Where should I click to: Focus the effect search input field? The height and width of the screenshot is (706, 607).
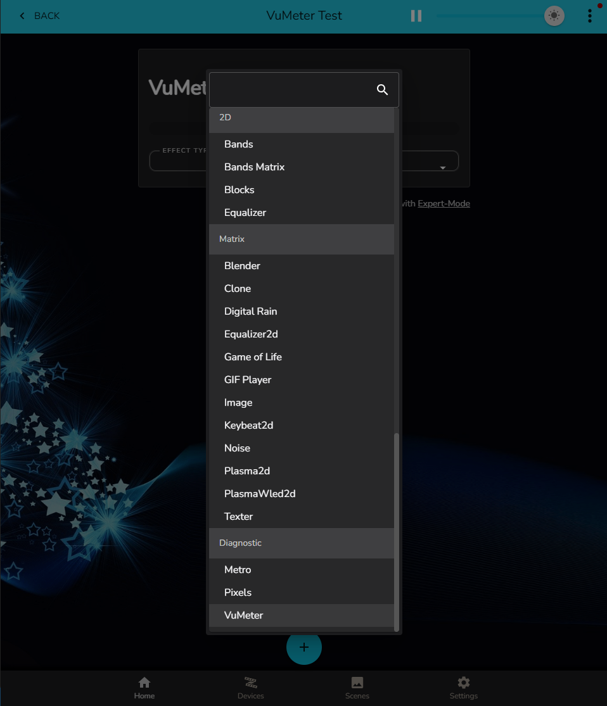tap(303, 90)
